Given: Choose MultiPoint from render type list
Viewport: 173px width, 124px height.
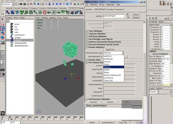Looking at the screenshot, I should click(x=114, y=56).
